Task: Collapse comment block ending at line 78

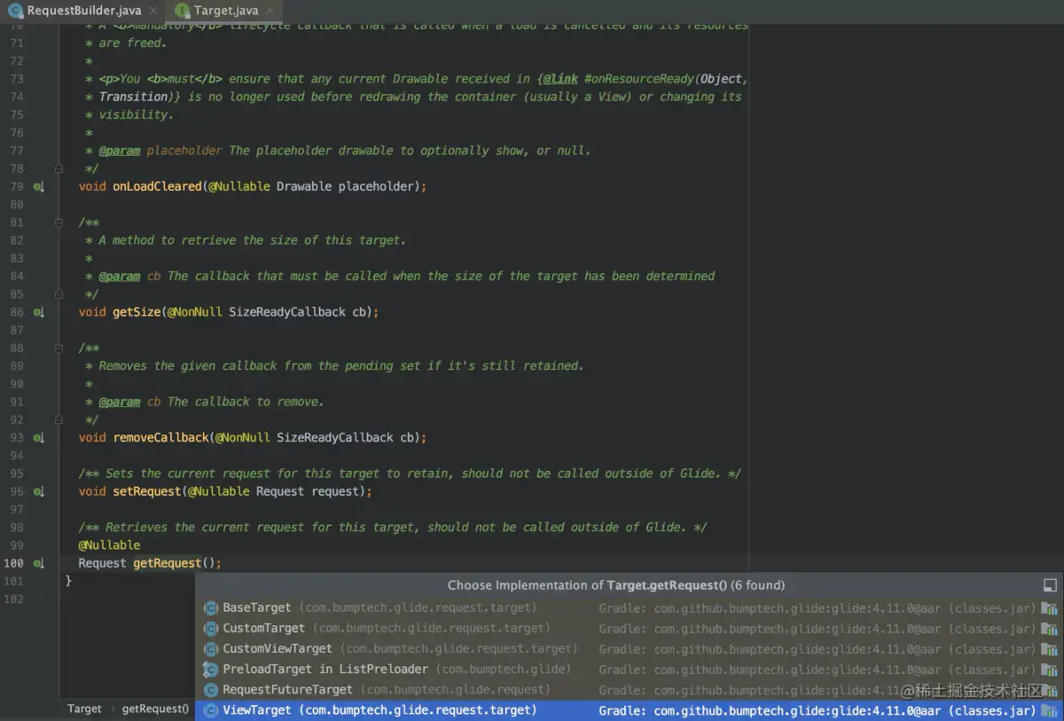Action: coord(59,168)
